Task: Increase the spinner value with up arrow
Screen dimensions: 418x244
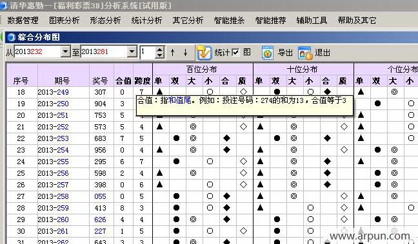Action: [159, 49]
